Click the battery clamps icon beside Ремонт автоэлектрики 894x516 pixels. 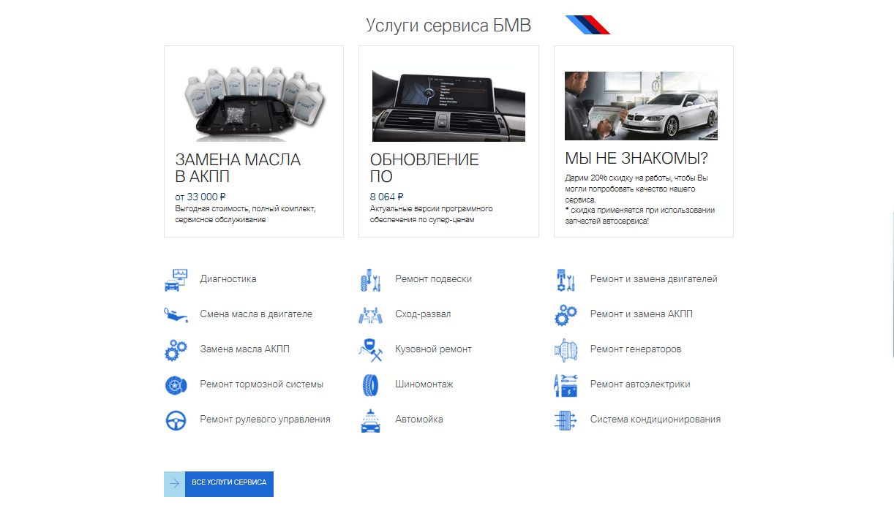click(566, 384)
